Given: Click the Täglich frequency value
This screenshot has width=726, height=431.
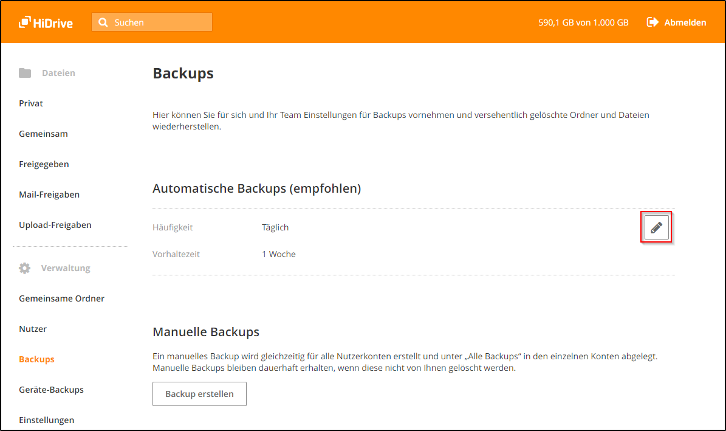Looking at the screenshot, I should pyautogui.click(x=275, y=227).
